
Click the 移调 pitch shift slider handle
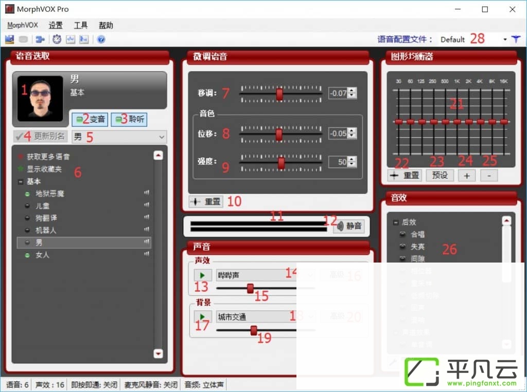click(x=279, y=95)
